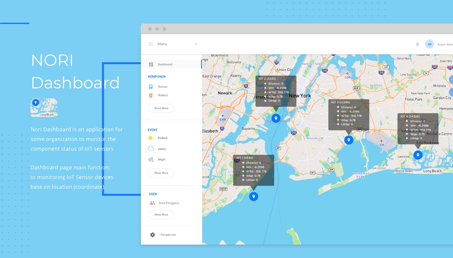Click the Bayonne map label
453x258 pixels.
pos(249,129)
